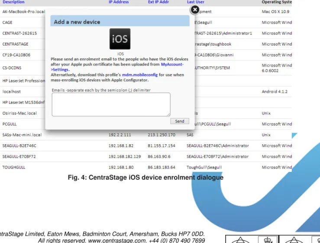
Task: Select the SEAGULL-E70BF72 device
Action: click(19, 156)
